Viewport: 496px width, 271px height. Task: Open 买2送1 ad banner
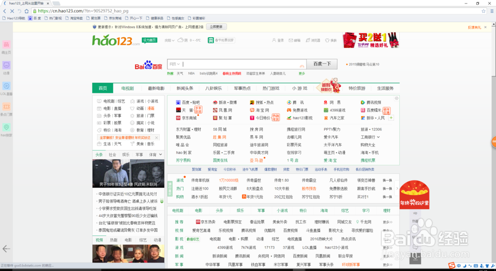(x=371, y=40)
